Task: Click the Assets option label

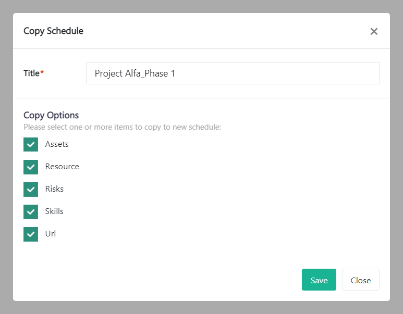Action: click(57, 144)
